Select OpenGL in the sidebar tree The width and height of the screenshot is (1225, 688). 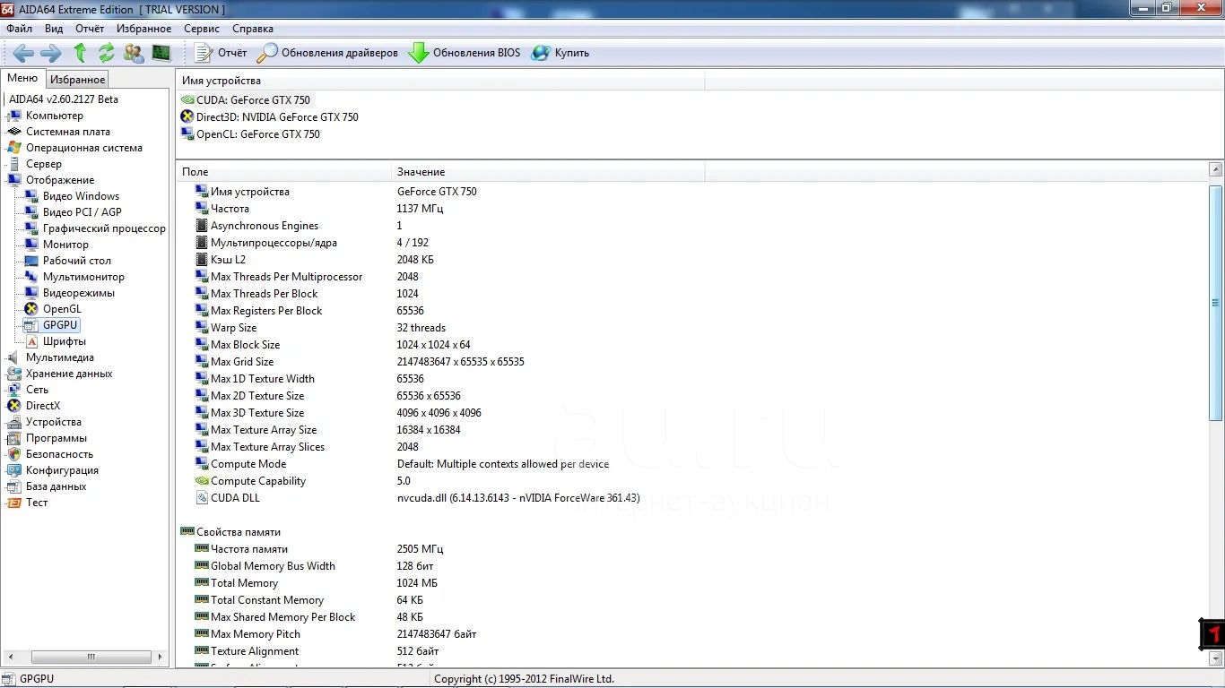pyautogui.click(x=62, y=309)
